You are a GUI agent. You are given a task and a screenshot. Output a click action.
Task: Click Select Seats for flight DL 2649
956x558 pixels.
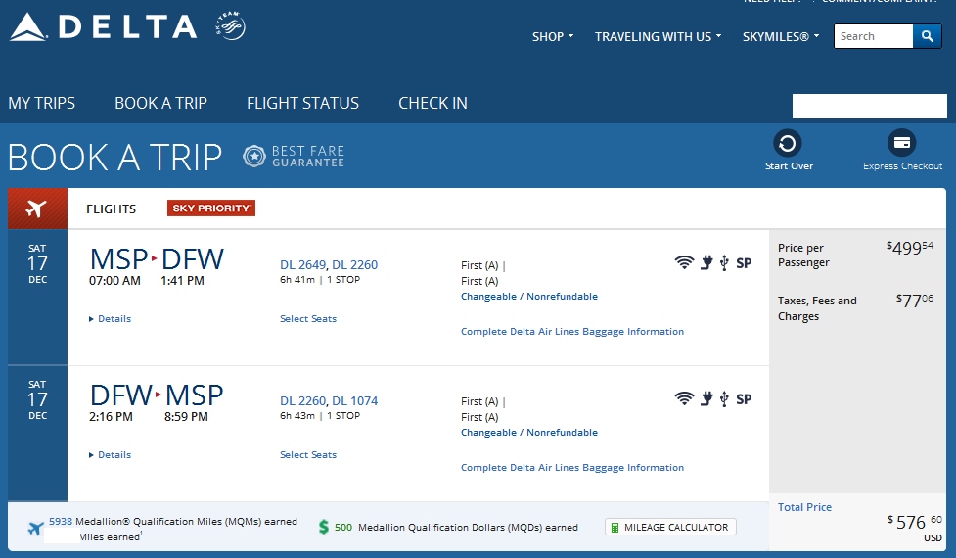tap(307, 319)
